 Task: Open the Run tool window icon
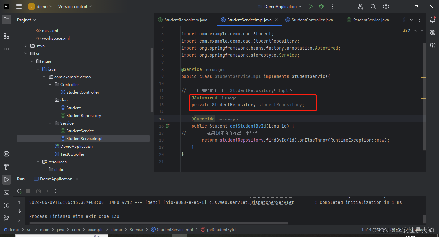(6, 179)
